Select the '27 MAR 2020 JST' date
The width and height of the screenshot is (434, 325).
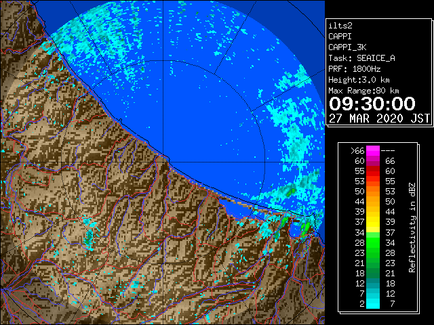[x=379, y=118]
